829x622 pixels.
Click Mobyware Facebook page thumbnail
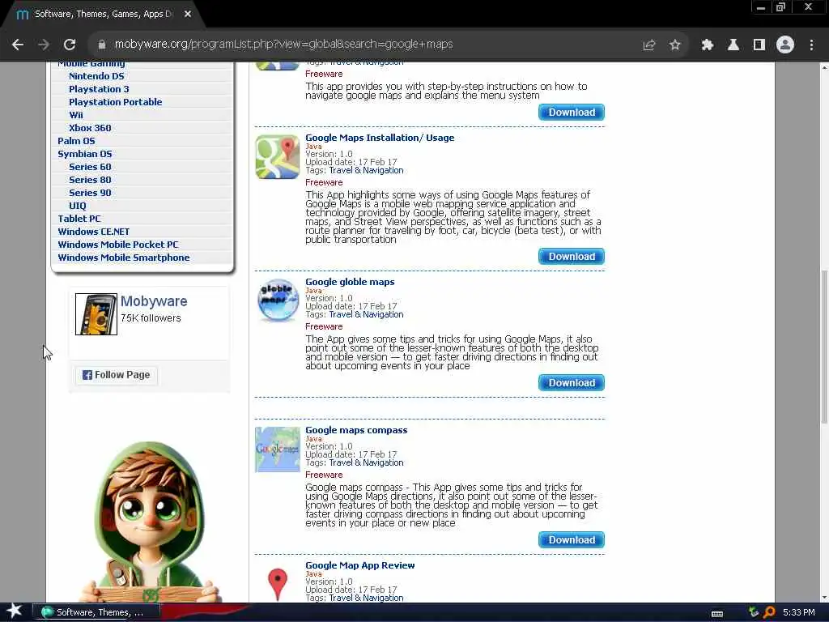coord(96,314)
